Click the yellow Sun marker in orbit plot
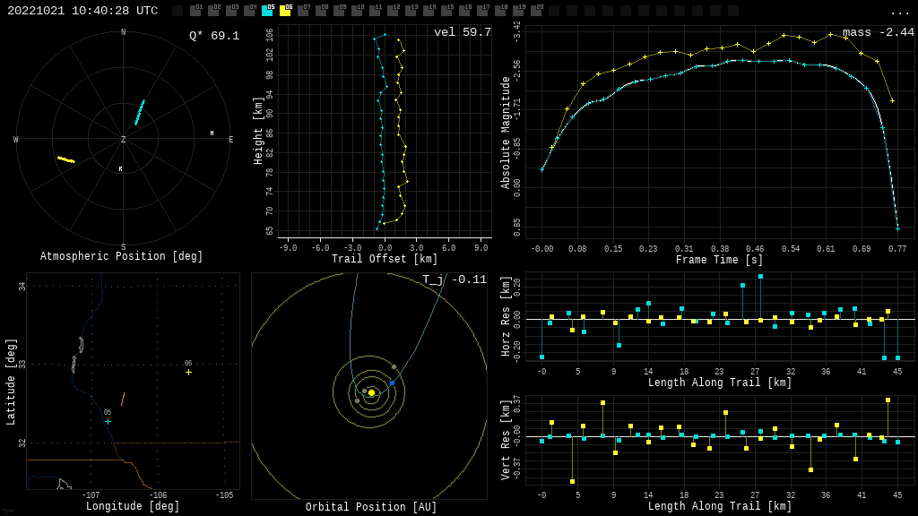This screenshot has width=918, height=516. 371,392
